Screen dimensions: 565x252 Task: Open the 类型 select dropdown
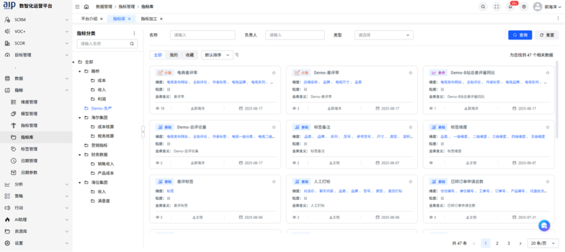[384, 35]
